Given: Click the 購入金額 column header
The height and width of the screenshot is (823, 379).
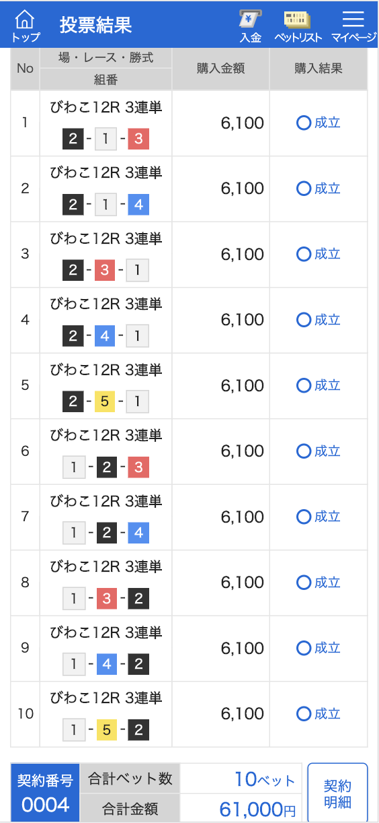Looking at the screenshot, I should (x=221, y=69).
